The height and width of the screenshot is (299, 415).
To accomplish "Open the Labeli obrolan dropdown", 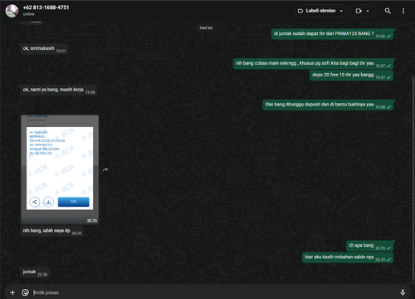I will (x=320, y=11).
